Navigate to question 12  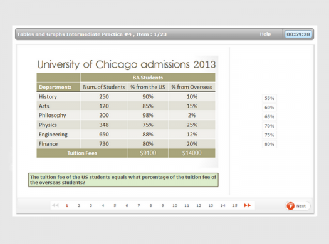coord(199,206)
